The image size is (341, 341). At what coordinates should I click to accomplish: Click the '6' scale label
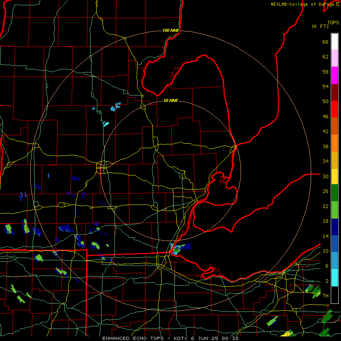coord(327,266)
